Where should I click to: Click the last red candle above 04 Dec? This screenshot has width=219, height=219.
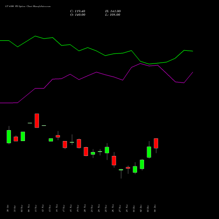click(156, 143)
